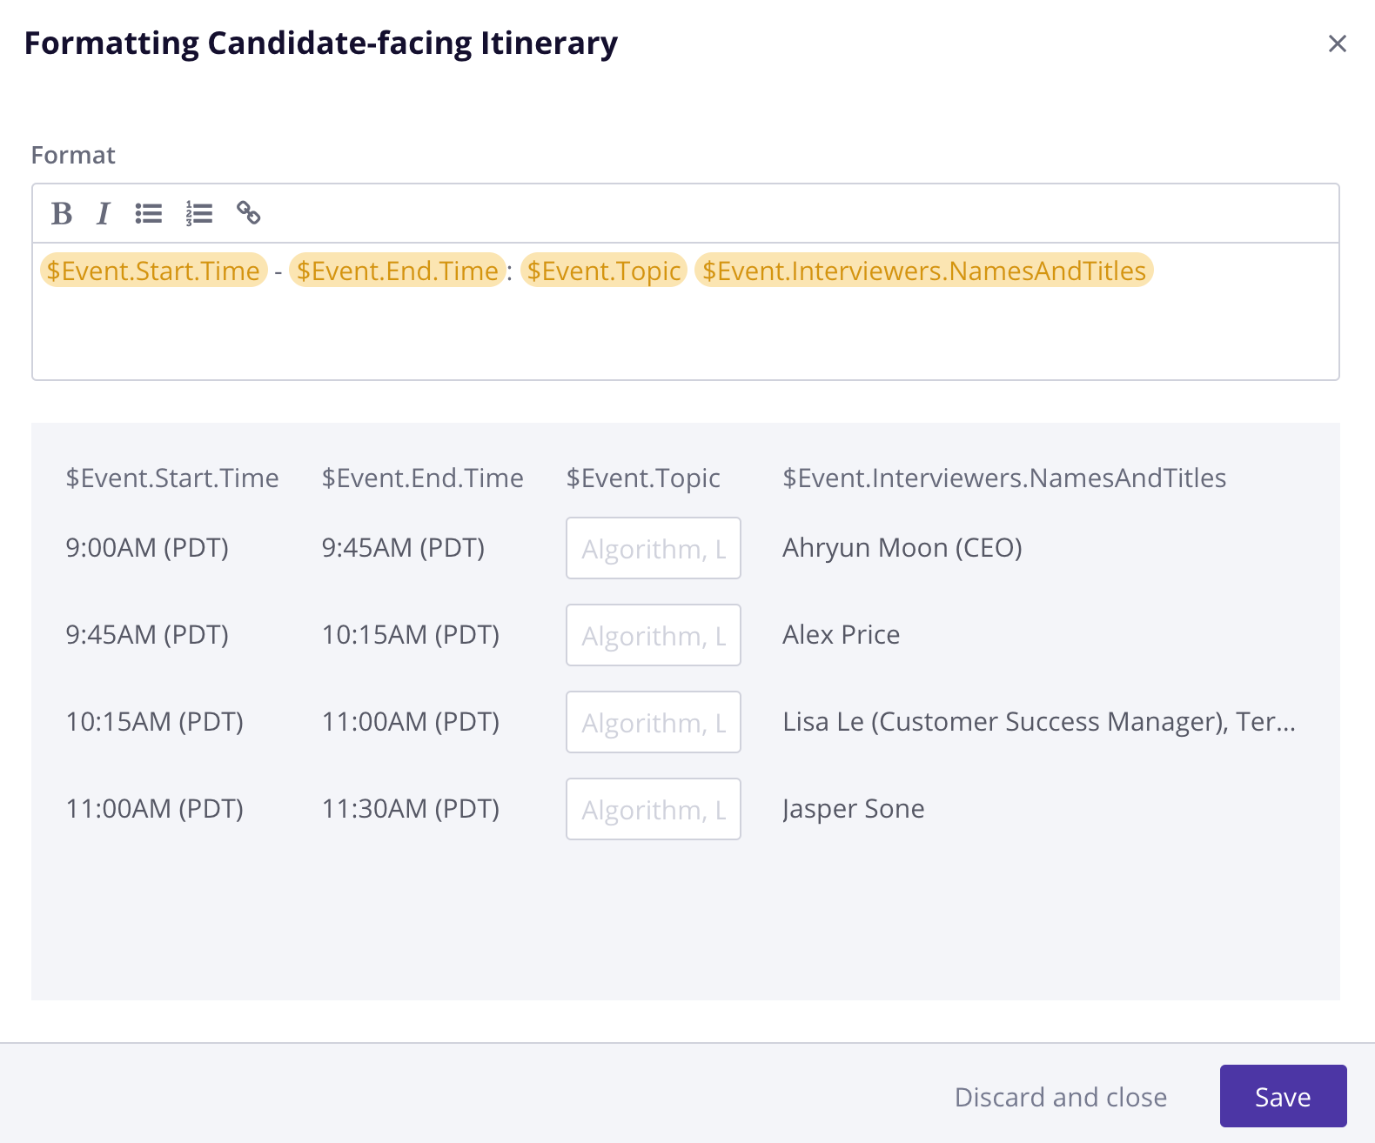Insert a hyperlink via link icon

pyautogui.click(x=249, y=213)
